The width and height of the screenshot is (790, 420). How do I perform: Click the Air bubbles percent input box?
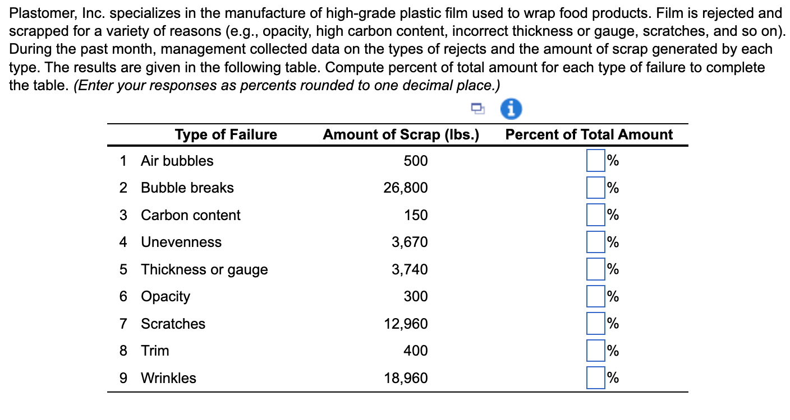[595, 161]
